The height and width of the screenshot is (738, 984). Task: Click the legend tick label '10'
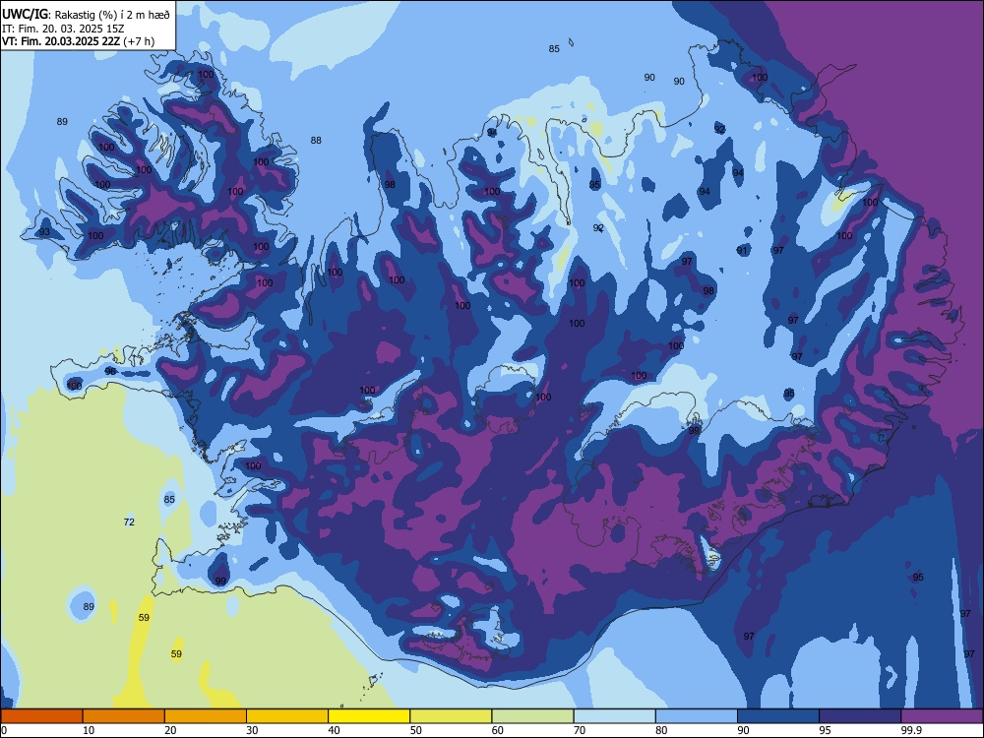tap(89, 730)
